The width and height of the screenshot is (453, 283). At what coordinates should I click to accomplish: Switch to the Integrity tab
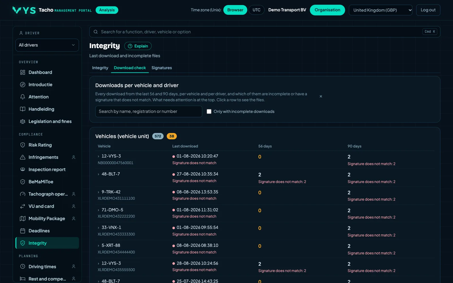point(100,68)
